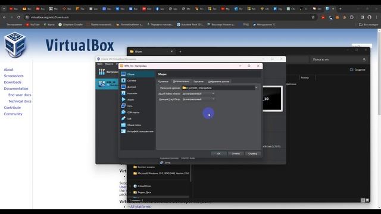381x214 pixels.
Task: Open the browser tab search dropdown arrow
Action: pyautogui.click(x=4, y=9)
